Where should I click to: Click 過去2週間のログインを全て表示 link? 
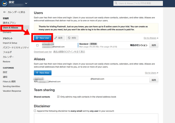tap(69, 52)
